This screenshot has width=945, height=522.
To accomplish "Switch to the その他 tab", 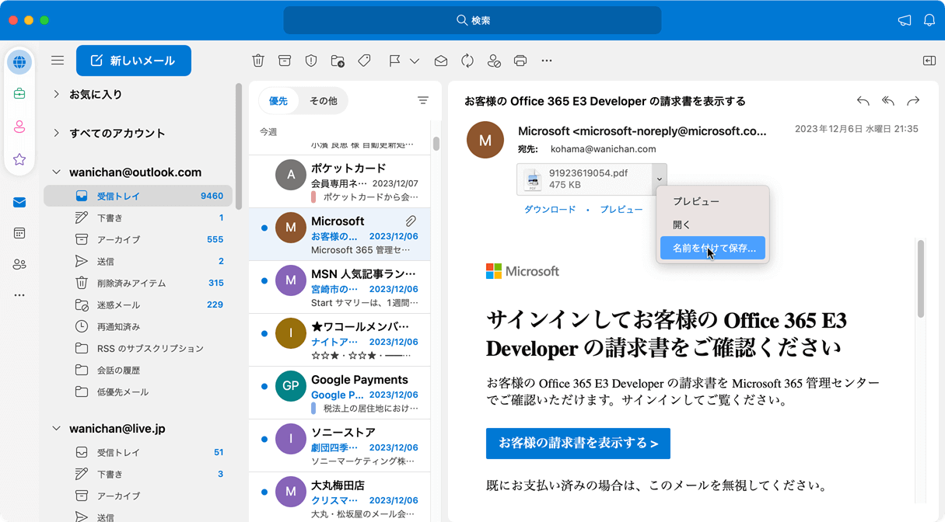I will [x=324, y=101].
